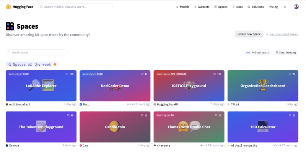Focus the Search models, datasets, users field
The image size is (306, 157).
click(75, 6)
